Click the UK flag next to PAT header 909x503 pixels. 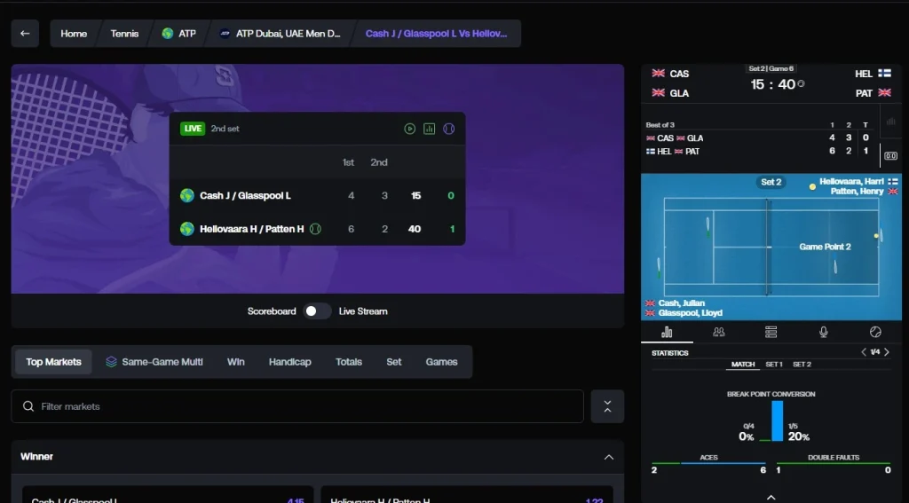[x=884, y=93]
